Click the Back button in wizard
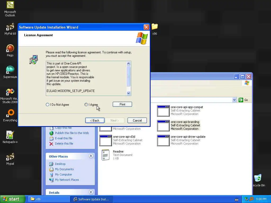271x203 pixels. pyautogui.click(x=95, y=121)
